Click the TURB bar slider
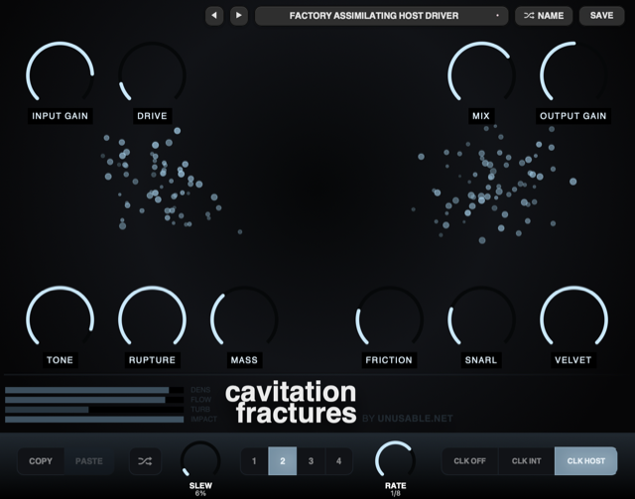Screen dimensions: 635x499 94,410
